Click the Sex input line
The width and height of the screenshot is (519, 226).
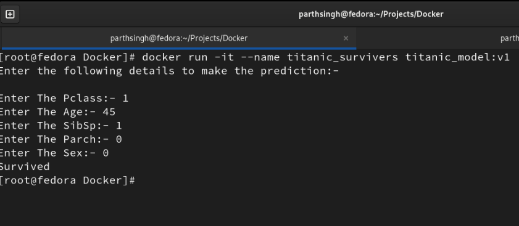pos(54,153)
